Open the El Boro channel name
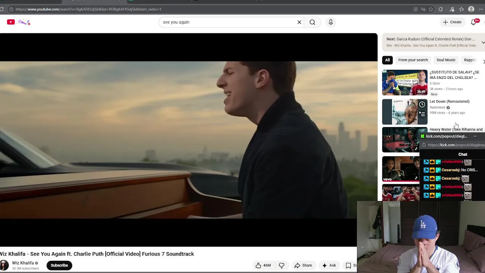Viewport: 485px width, 273px height. pos(435,83)
